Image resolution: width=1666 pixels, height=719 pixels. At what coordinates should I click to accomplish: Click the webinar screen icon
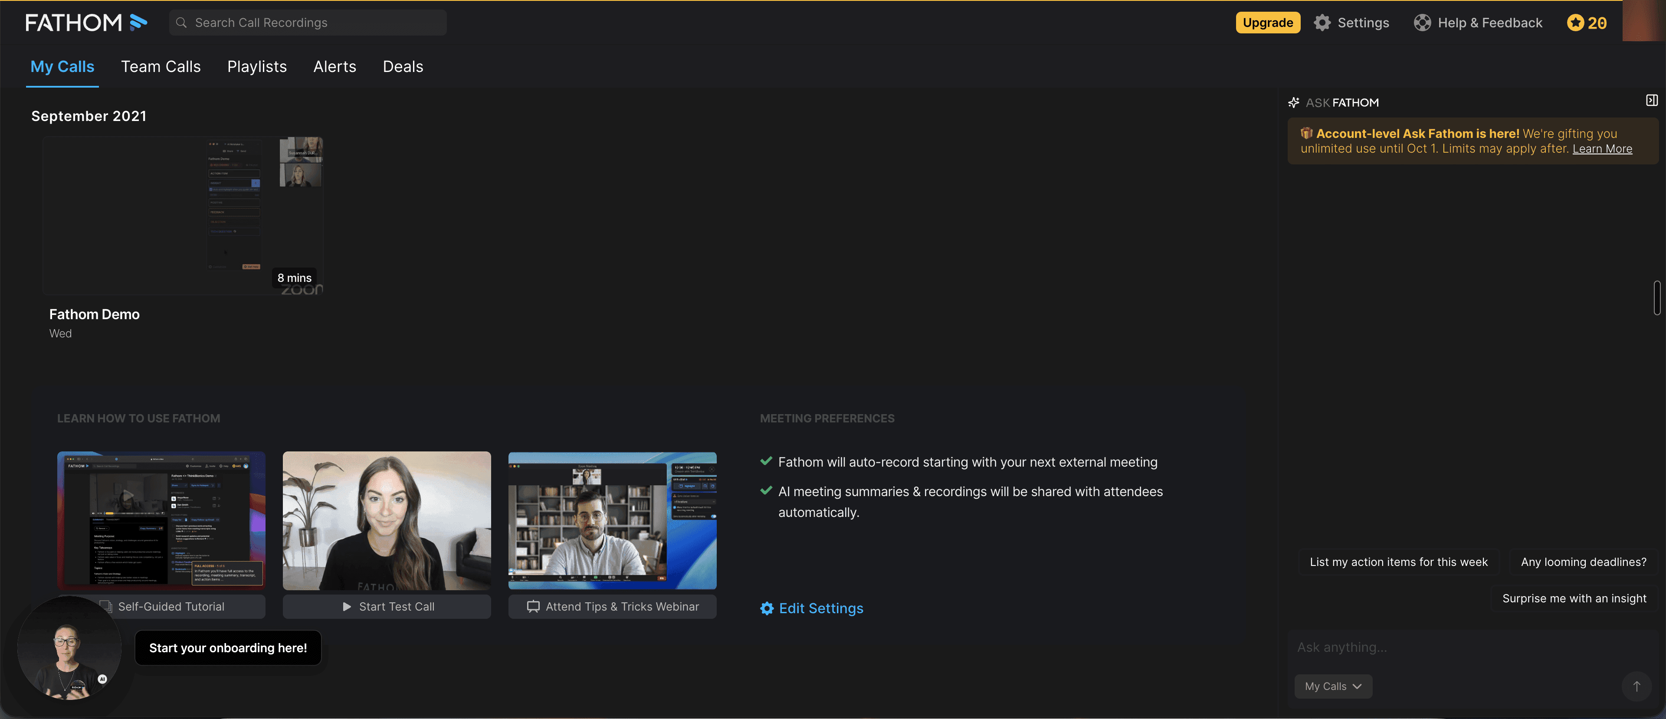[533, 607]
